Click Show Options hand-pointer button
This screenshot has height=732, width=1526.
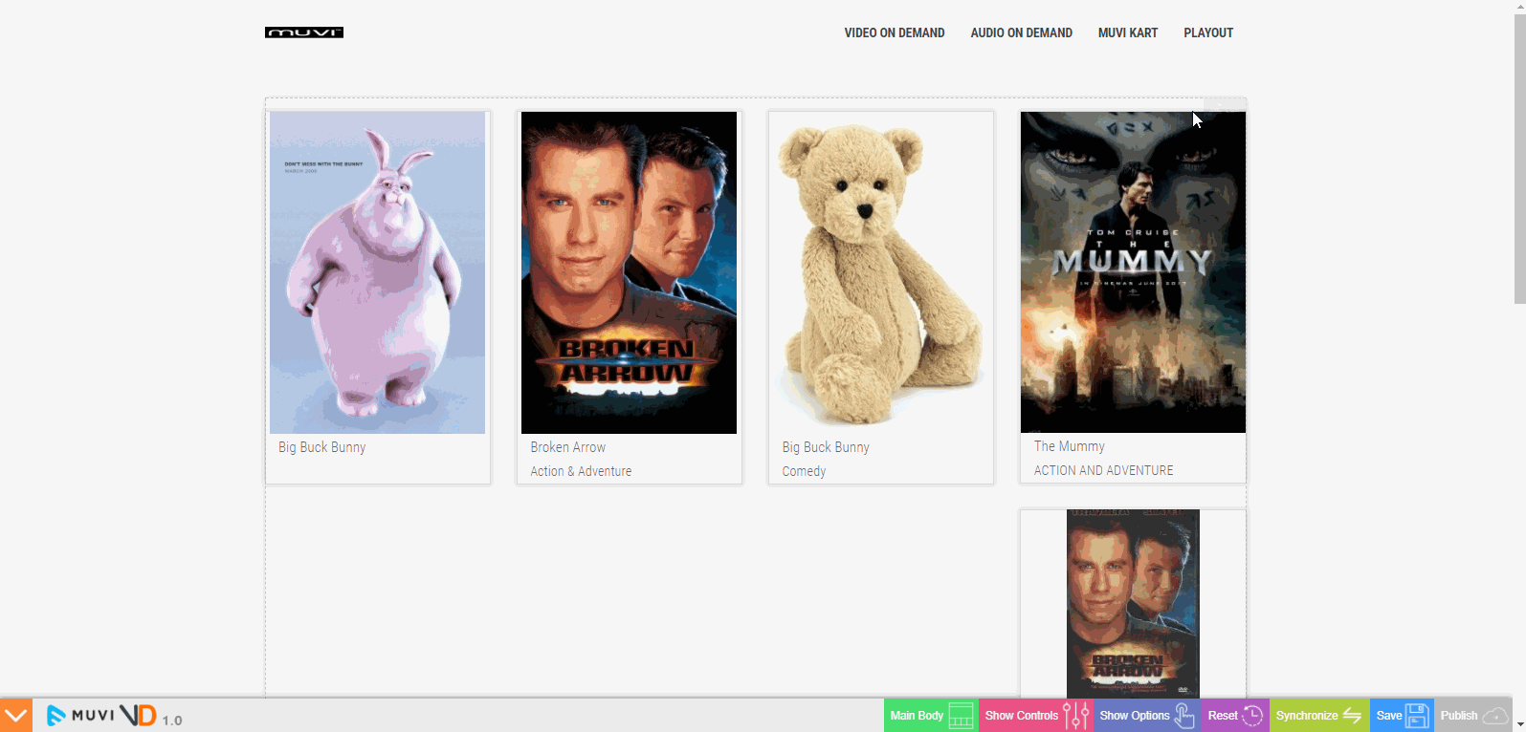[x=1147, y=715]
